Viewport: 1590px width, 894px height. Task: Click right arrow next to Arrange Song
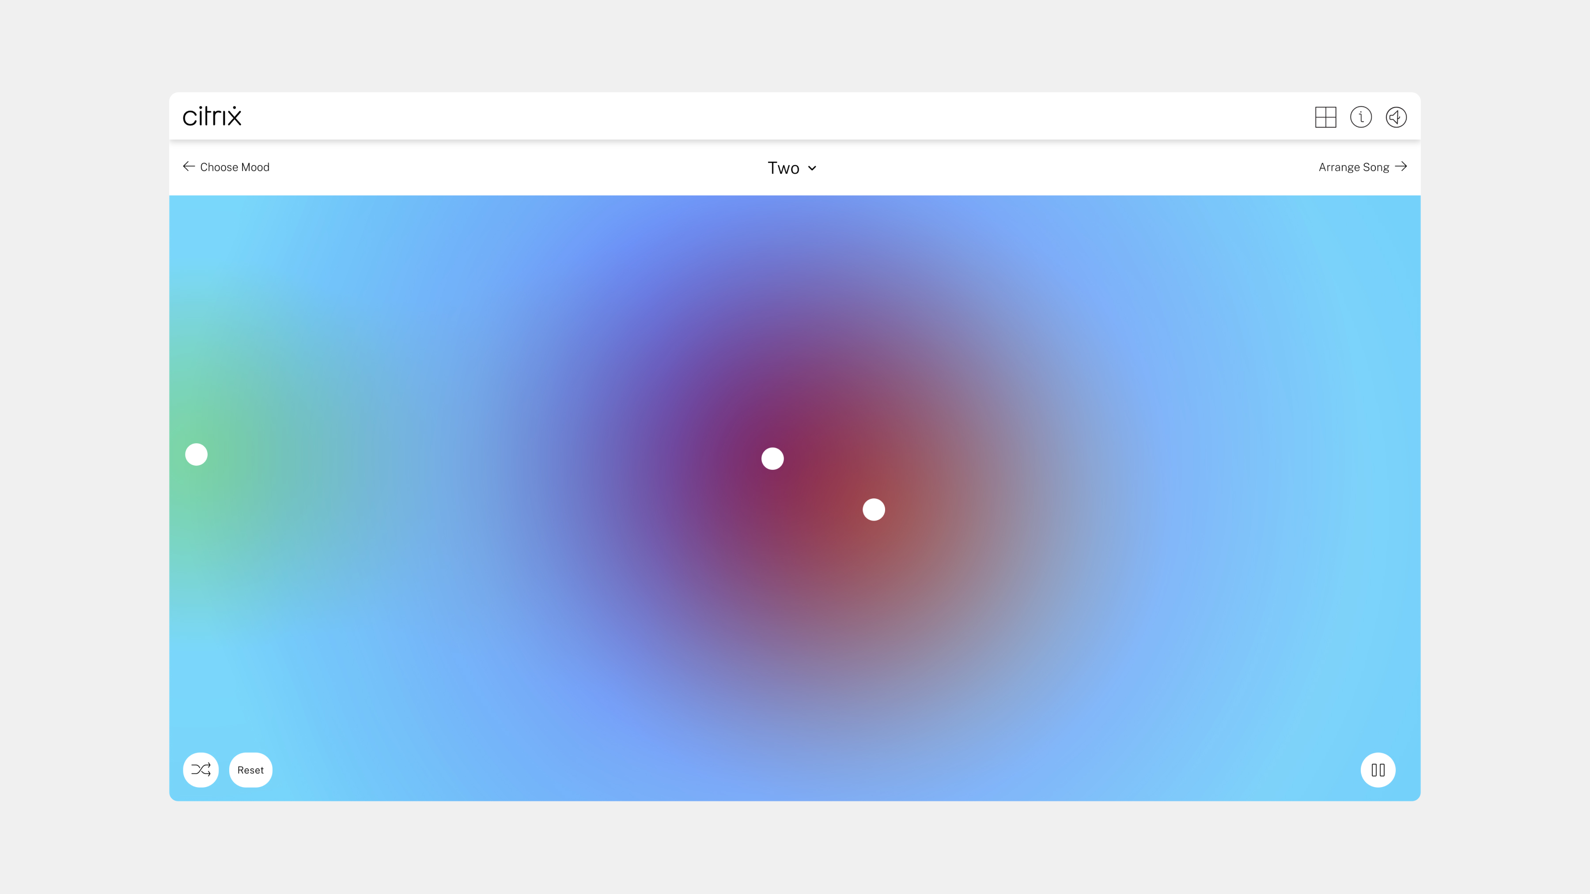click(1401, 166)
